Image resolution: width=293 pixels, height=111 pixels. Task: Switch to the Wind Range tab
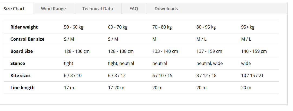point(54,9)
